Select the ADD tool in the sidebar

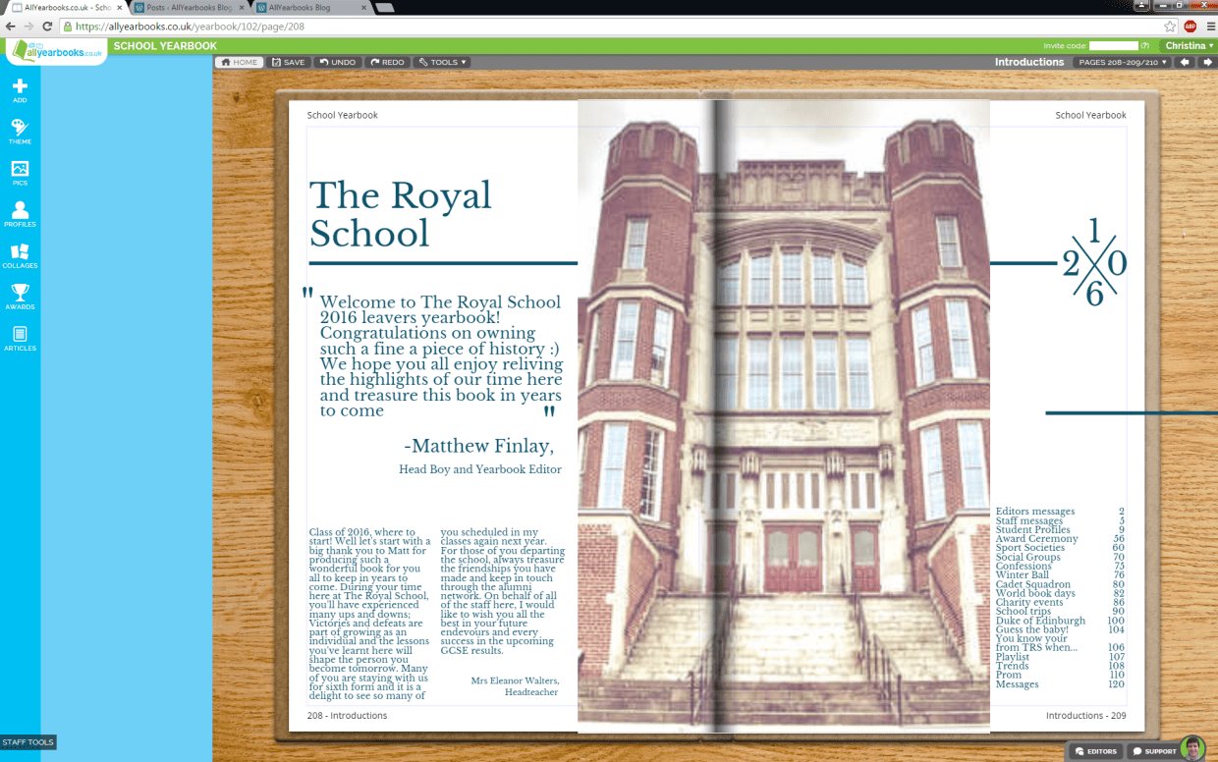20,90
